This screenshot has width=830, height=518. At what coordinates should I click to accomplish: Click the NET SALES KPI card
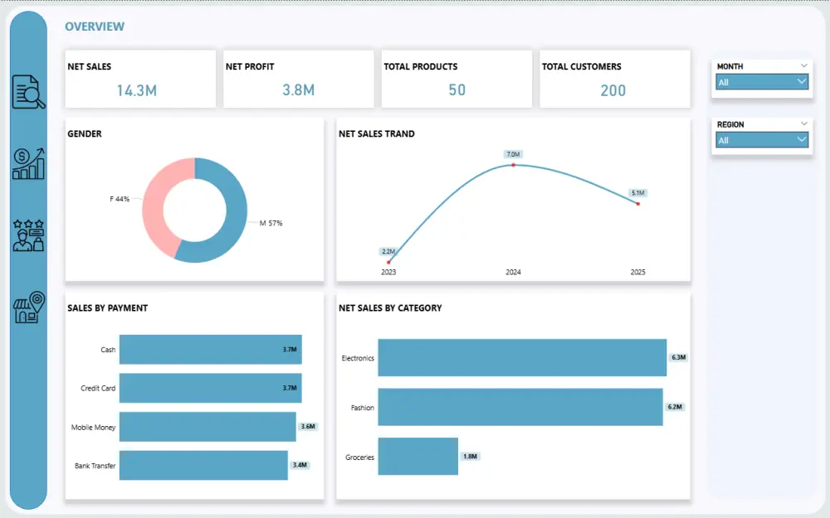click(139, 79)
